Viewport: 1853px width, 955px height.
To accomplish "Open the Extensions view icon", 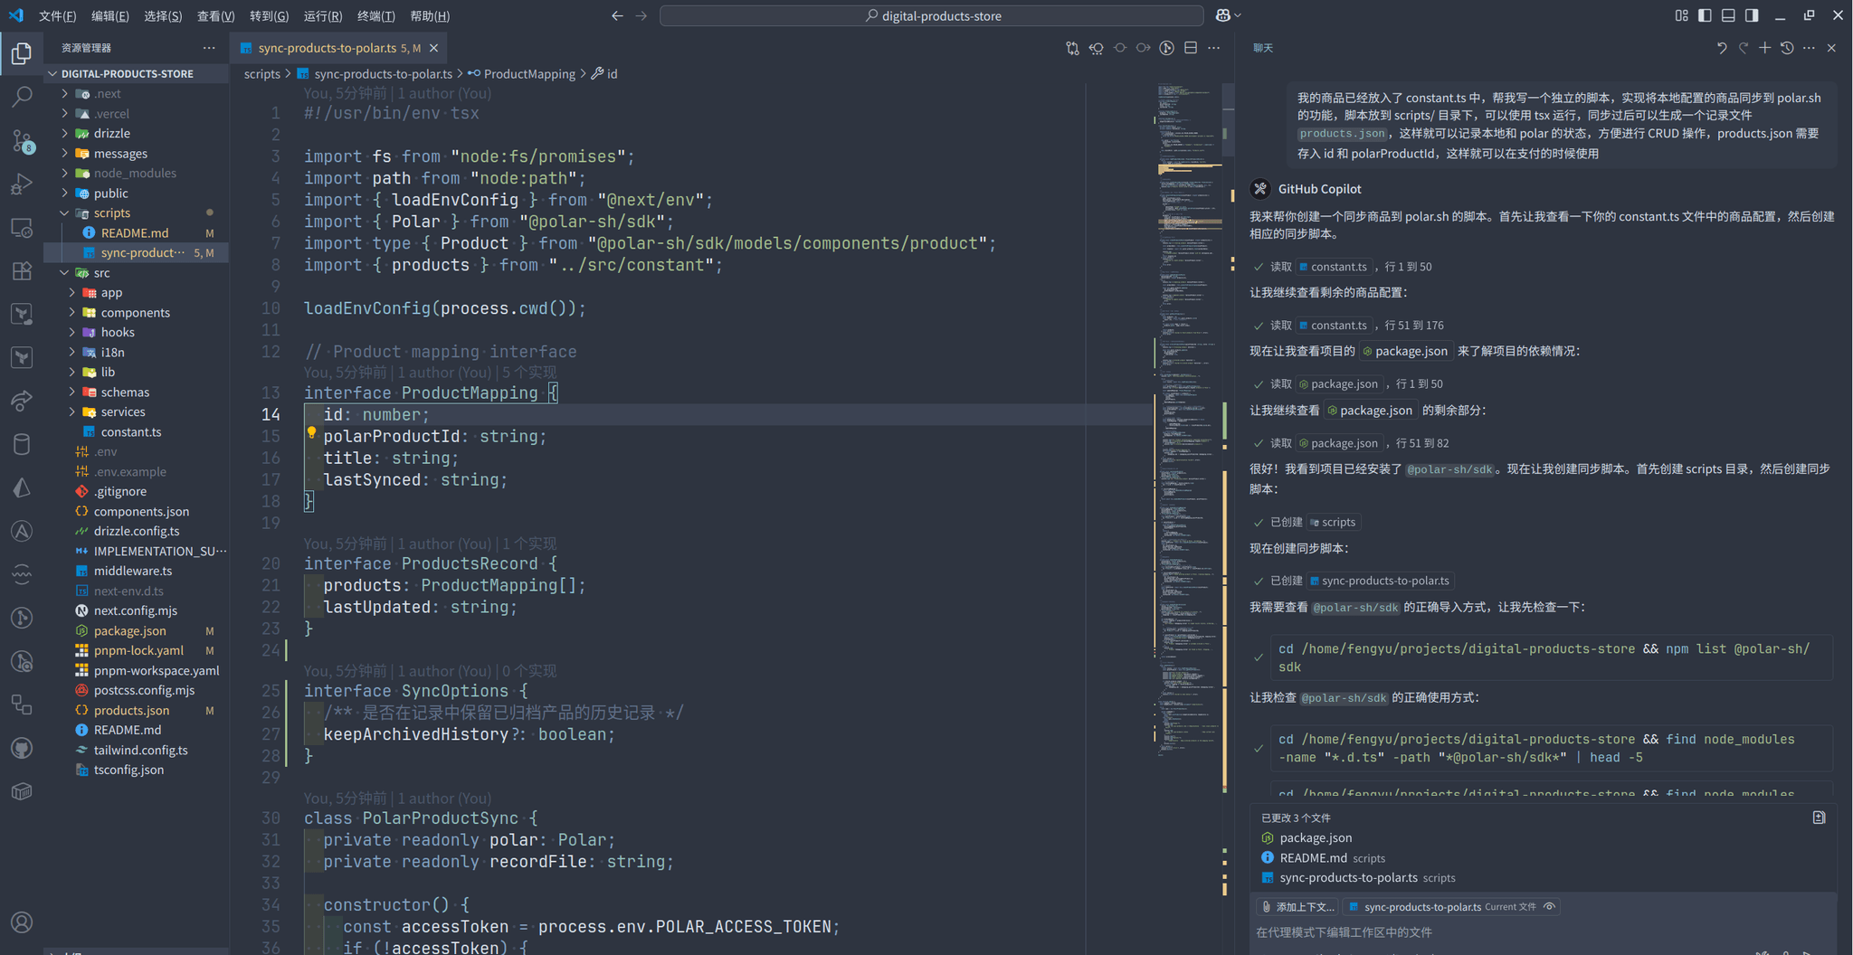I will (x=22, y=270).
